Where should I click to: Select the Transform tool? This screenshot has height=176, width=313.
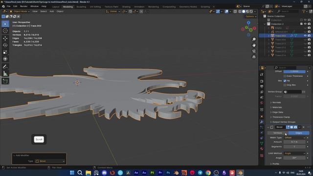5,59
